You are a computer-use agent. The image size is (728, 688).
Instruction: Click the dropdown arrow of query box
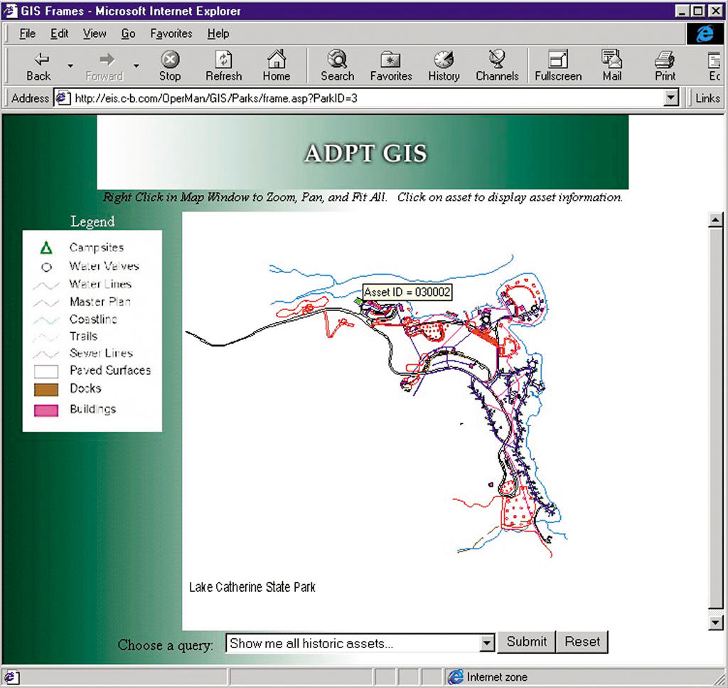(x=486, y=643)
